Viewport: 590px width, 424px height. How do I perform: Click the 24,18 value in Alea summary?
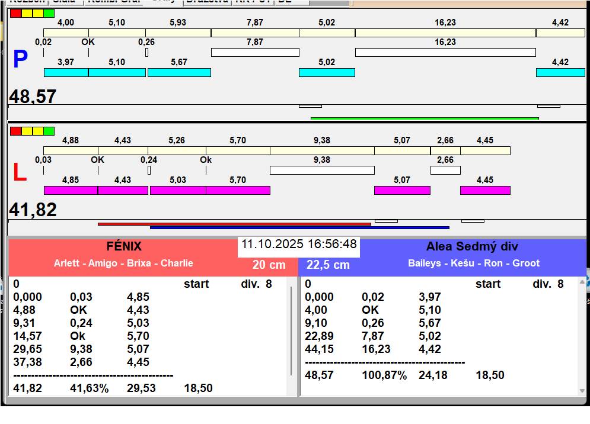[x=433, y=375]
